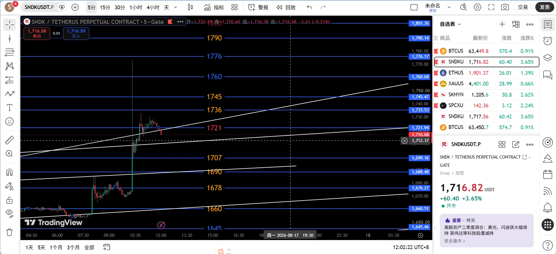556x254 pixels.
Task: Set date range to 5天
Action: tap(42, 247)
